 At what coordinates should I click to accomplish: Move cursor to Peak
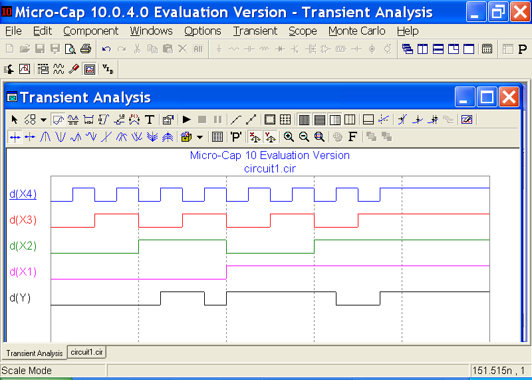(45, 137)
